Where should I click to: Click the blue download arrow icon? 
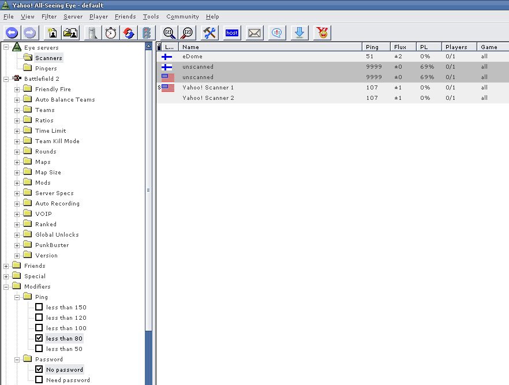(x=300, y=33)
